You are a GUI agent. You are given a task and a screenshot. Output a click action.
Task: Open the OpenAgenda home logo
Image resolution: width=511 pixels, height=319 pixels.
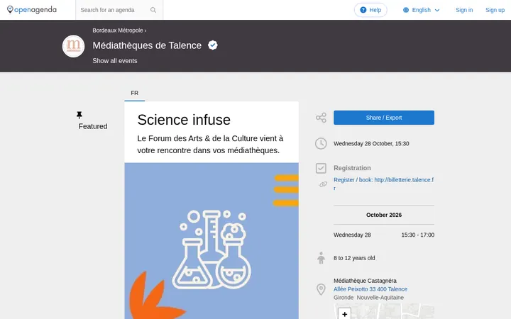coord(32,10)
